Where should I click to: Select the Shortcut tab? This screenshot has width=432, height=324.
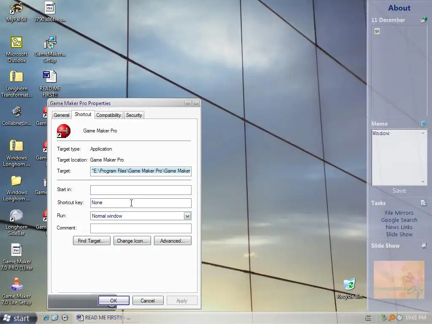click(83, 114)
